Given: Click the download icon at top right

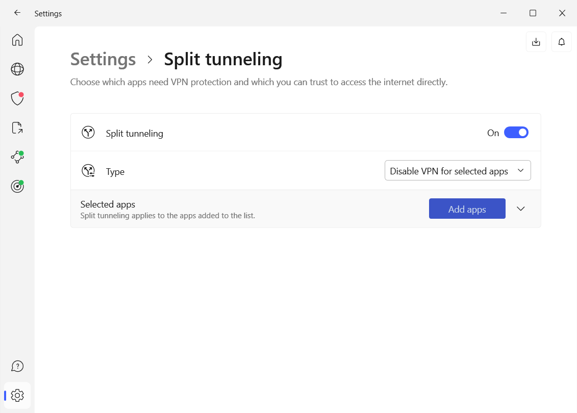Looking at the screenshot, I should pyautogui.click(x=536, y=42).
